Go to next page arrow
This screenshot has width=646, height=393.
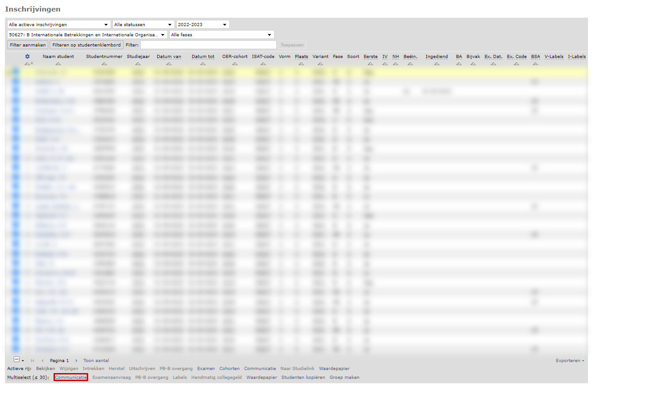(x=76, y=361)
